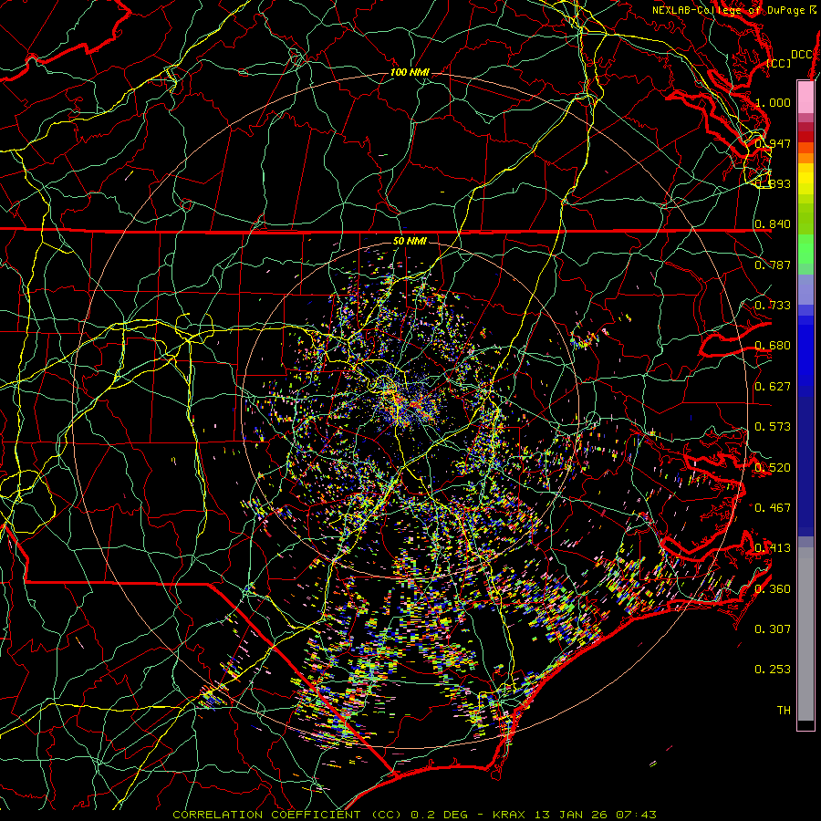This screenshot has width=821, height=821.
Task: Click the [CC] legend heading
Action: [x=778, y=63]
